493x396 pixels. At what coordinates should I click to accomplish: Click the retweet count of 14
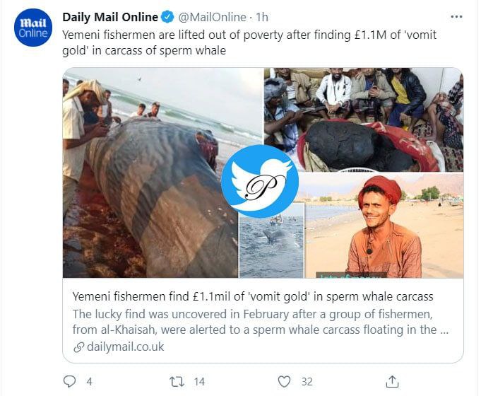[198, 381]
